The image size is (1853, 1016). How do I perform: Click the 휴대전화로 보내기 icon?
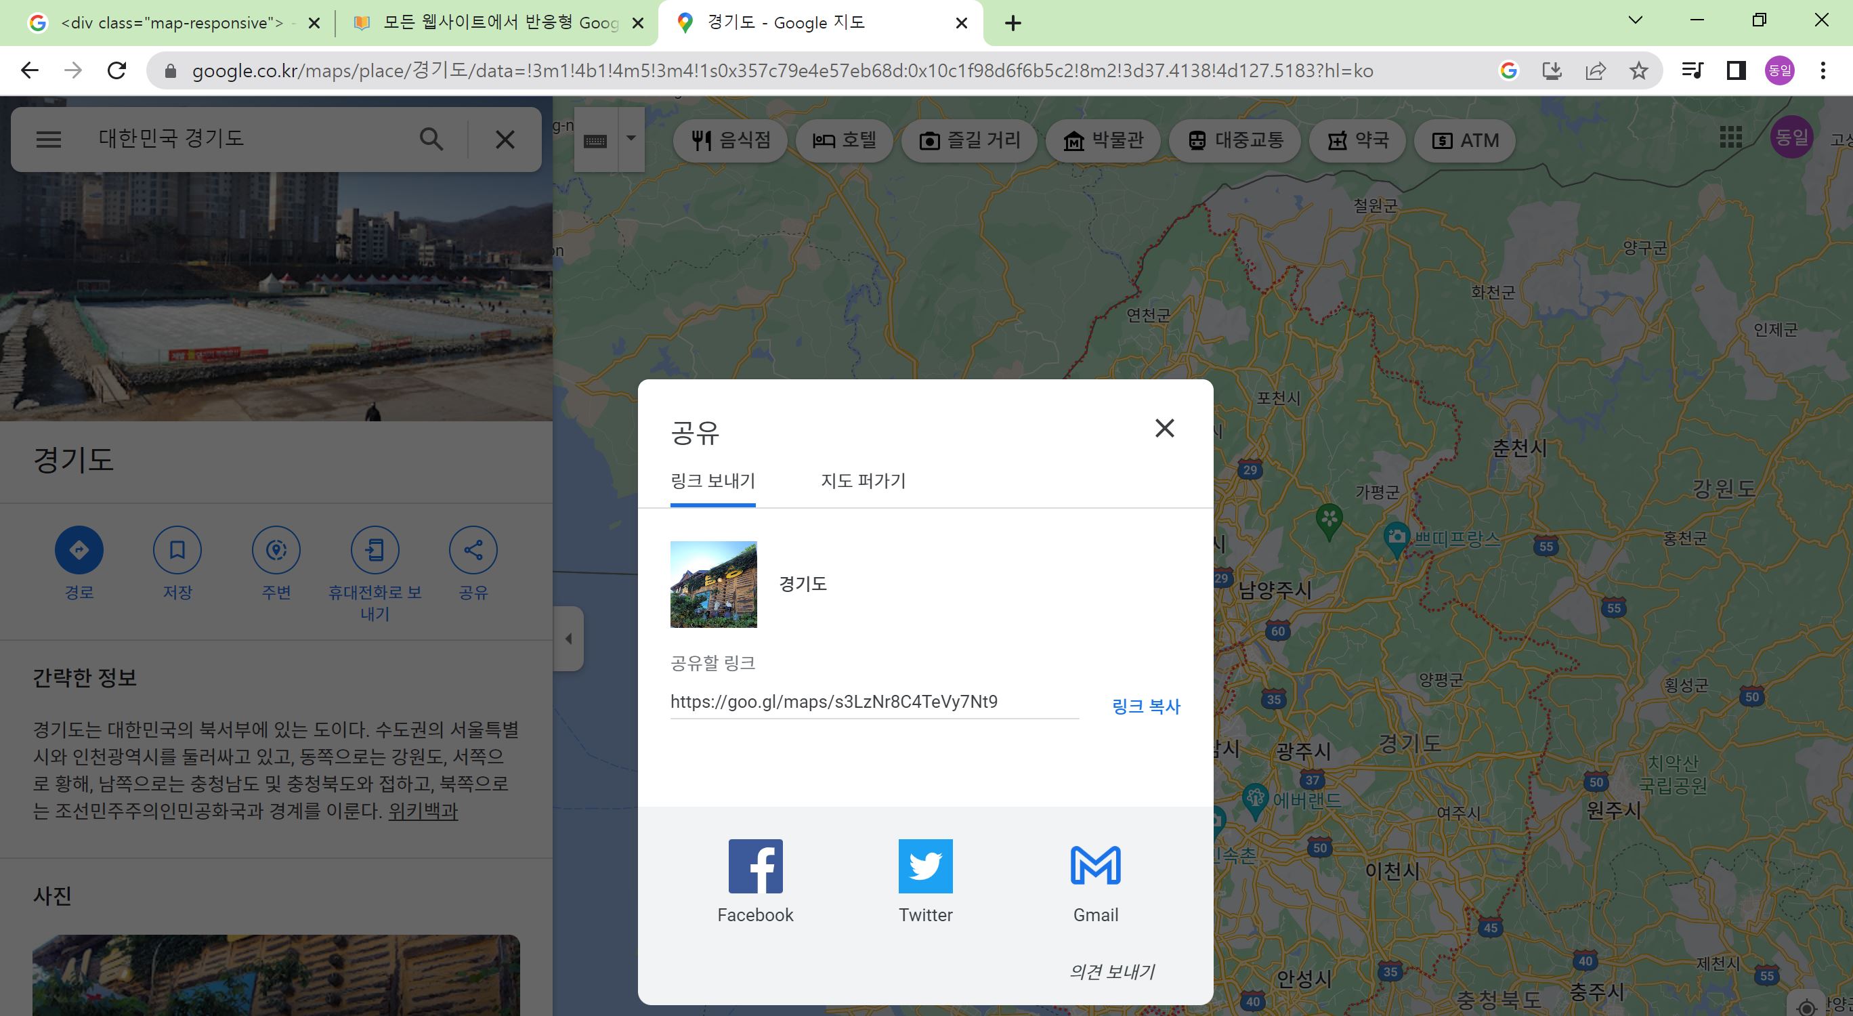pyautogui.click(x=375, y=551)
